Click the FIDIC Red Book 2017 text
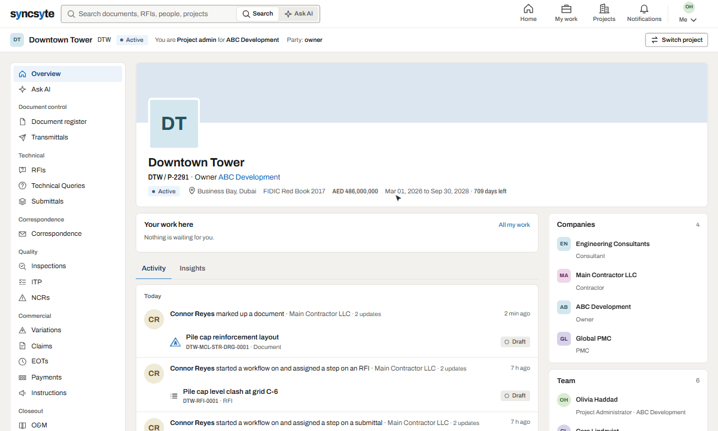Image resolution: width=718 pixels, height=431 pixels. (294, 192)
